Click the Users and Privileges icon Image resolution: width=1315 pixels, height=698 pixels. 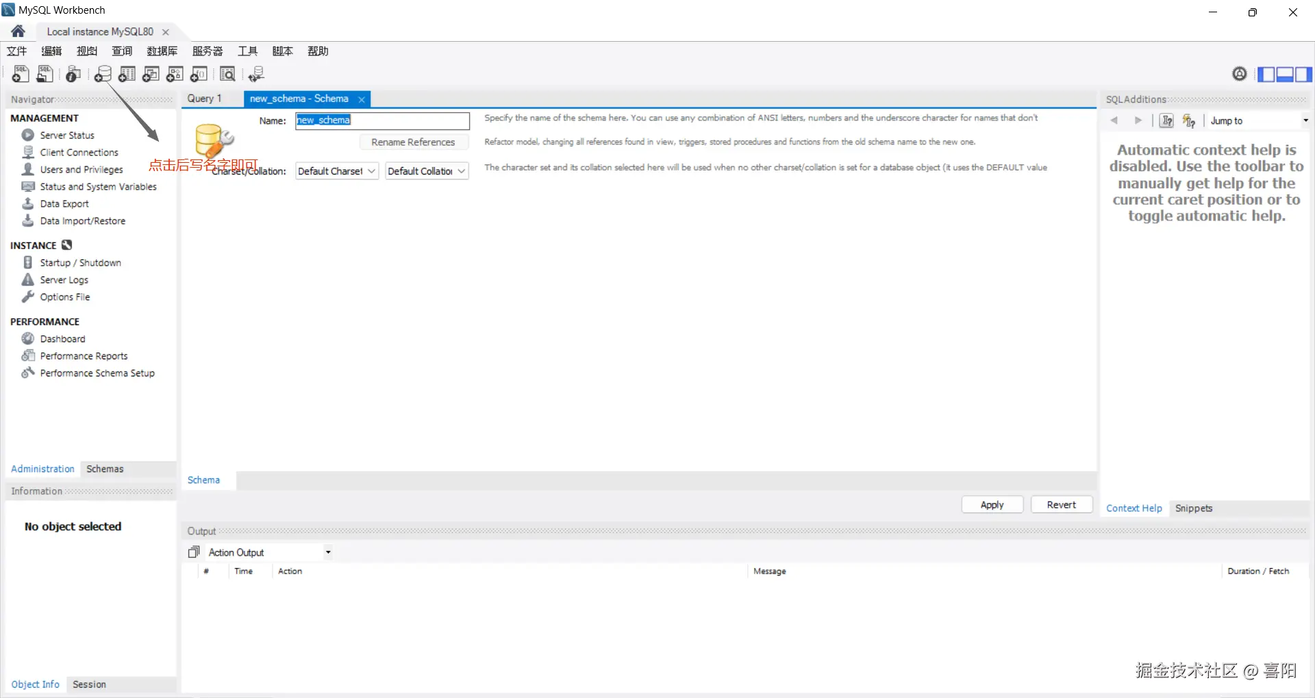pos(28,169)
